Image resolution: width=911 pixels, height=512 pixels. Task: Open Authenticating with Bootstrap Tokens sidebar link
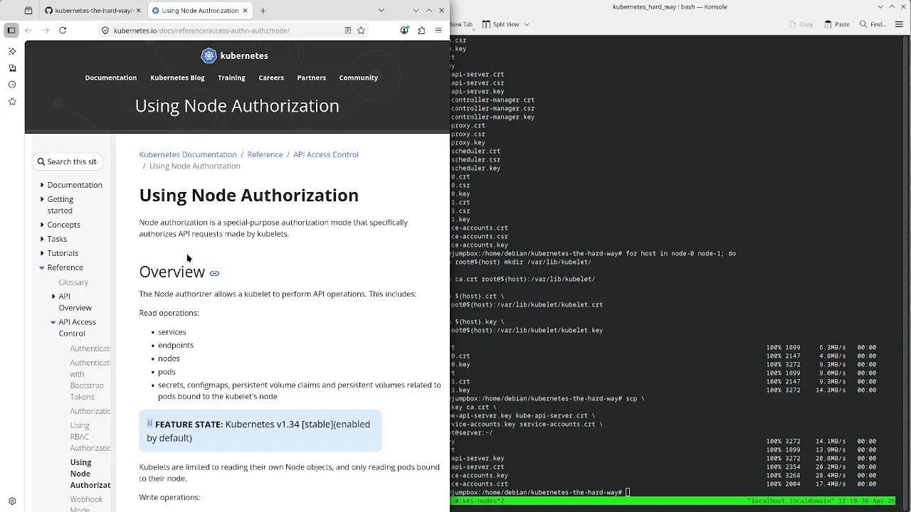pos(90,380)
